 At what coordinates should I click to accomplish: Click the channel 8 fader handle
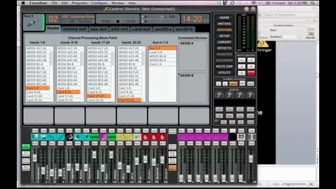coord(94,155)
